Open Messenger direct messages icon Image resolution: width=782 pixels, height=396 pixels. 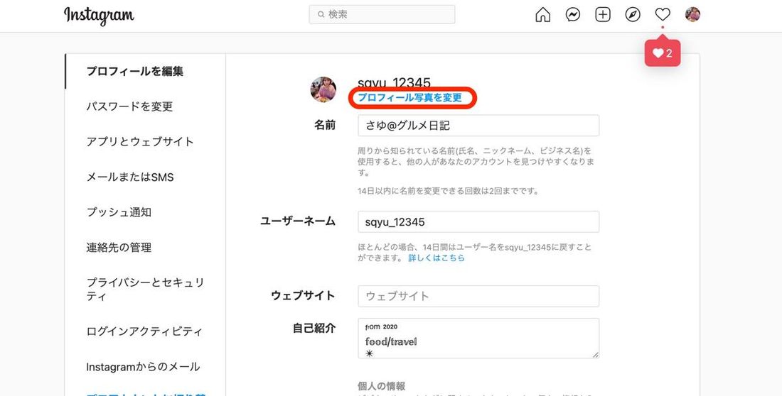(x=572, y=15)
